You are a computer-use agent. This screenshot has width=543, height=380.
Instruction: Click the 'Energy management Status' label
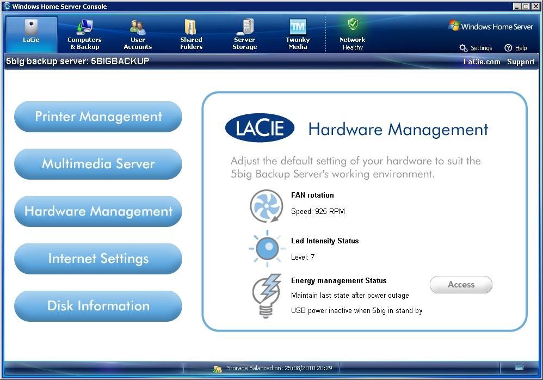click(338, 280)
